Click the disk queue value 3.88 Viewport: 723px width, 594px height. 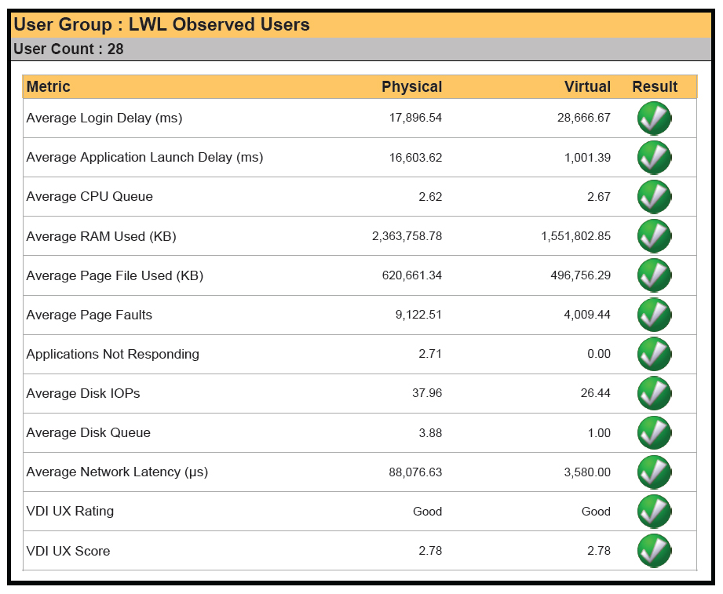click(x=430, y=432)
